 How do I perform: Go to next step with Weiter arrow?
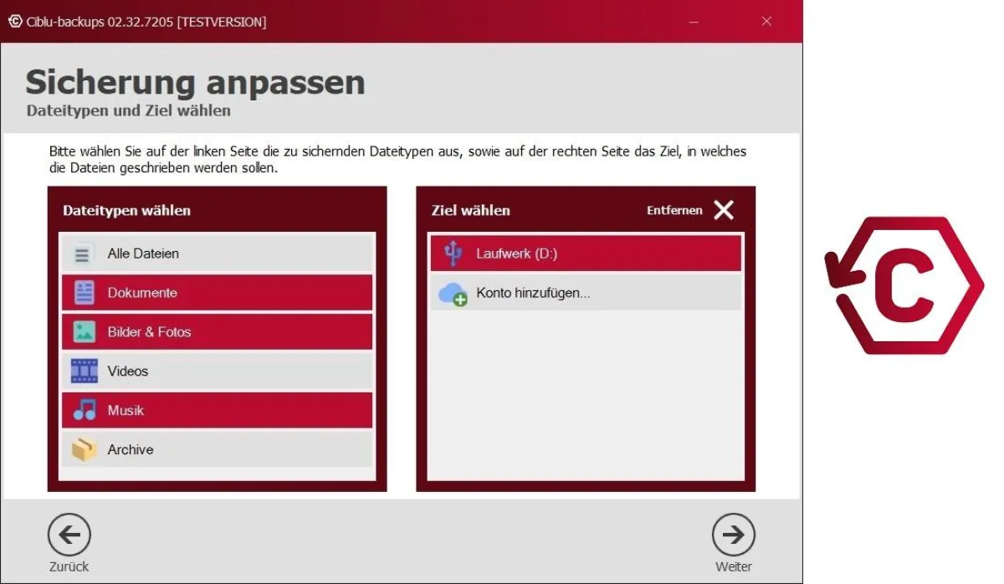coord(733,535)
